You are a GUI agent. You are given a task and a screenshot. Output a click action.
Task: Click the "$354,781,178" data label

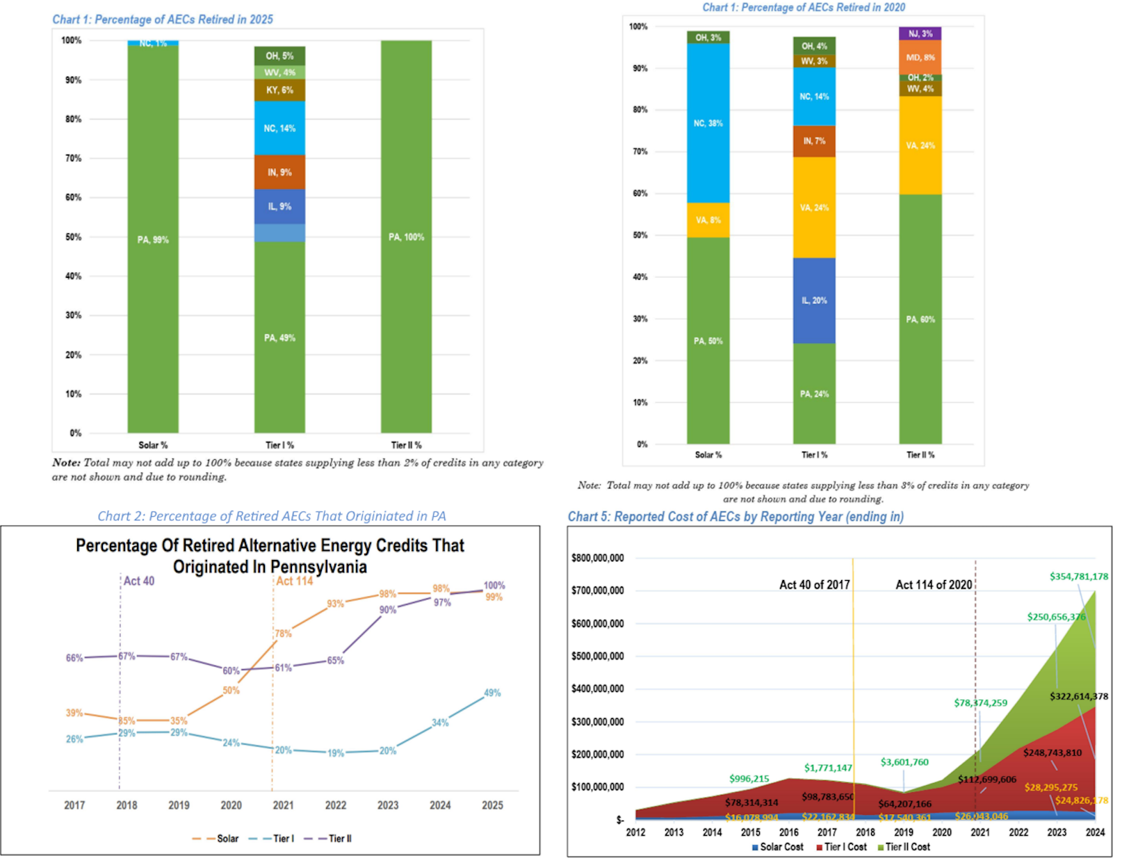click(x=1079, y=577)
